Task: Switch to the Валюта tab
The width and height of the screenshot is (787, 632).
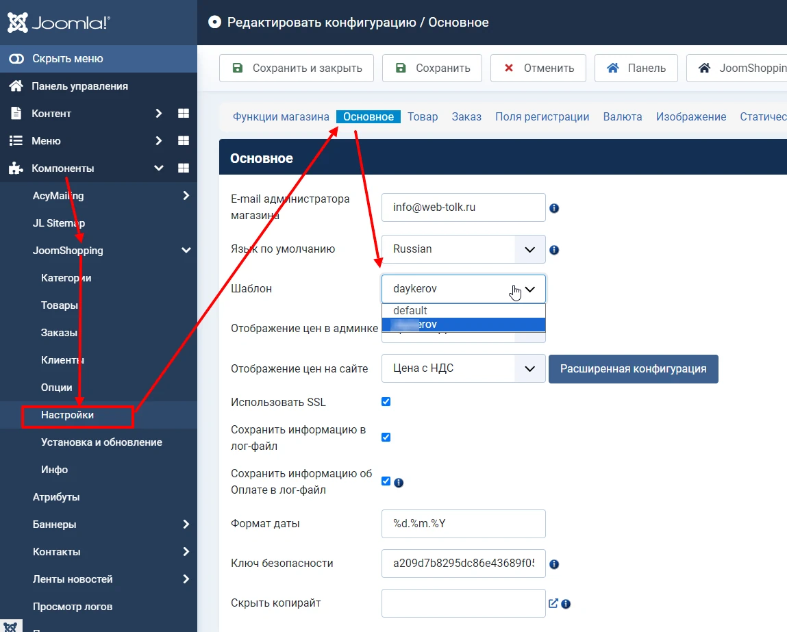Action: (622, 116)
